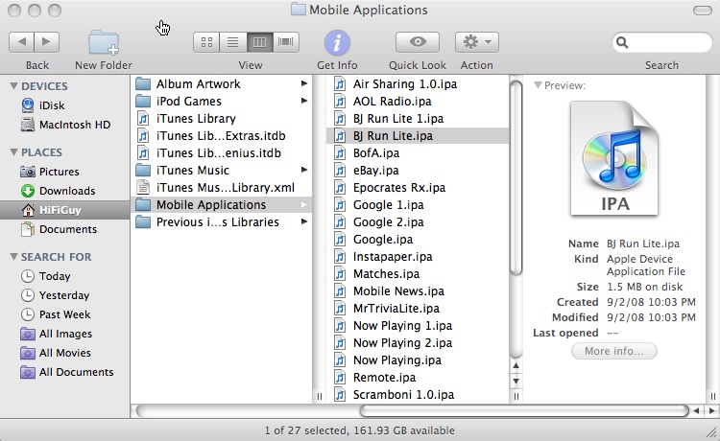Collapse the Preview disclosure triangle

point(538,85)
